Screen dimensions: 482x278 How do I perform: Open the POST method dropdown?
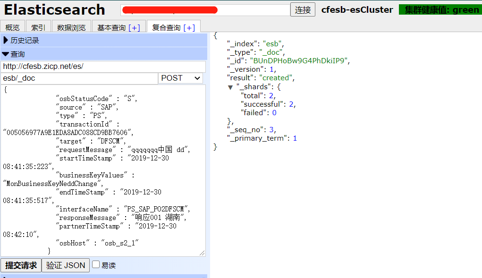[x=180, y=78]
